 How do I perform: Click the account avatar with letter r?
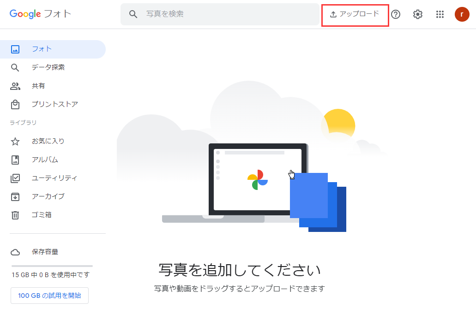pos(462,14)
